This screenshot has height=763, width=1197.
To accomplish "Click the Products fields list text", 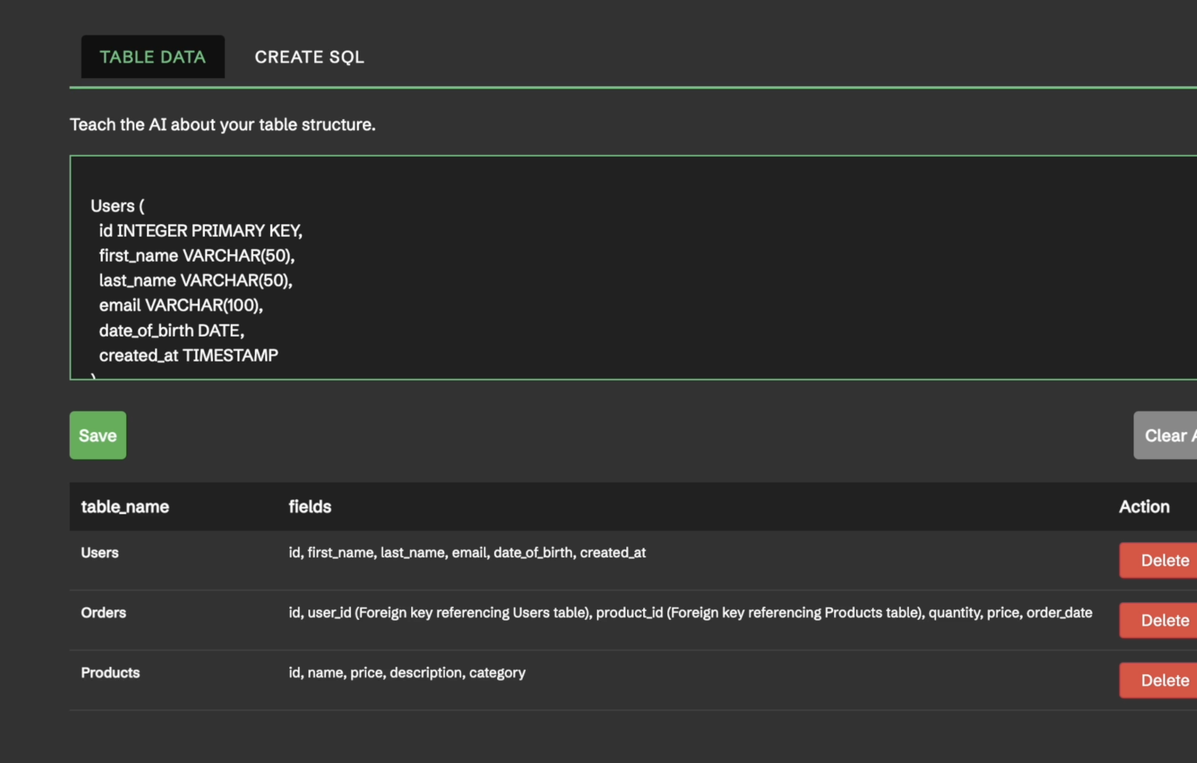I will pos(407,673).
